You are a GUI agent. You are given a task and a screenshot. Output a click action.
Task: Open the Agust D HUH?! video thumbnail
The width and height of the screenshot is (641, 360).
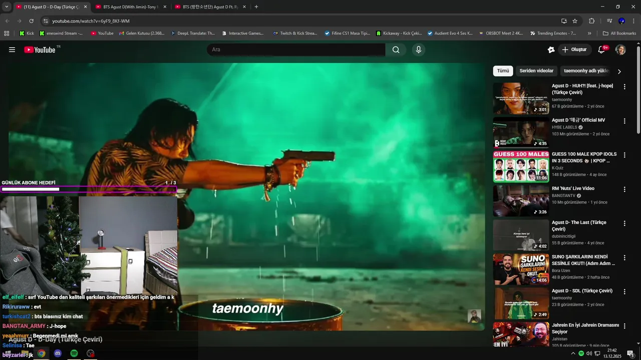click(521, 98)
